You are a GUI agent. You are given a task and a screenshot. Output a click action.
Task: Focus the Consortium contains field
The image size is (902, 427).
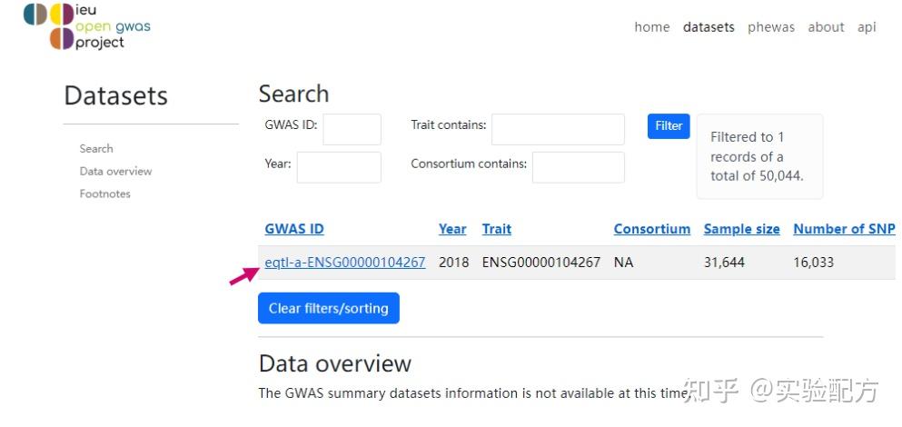pyautogui.click(x=578, y=167)
